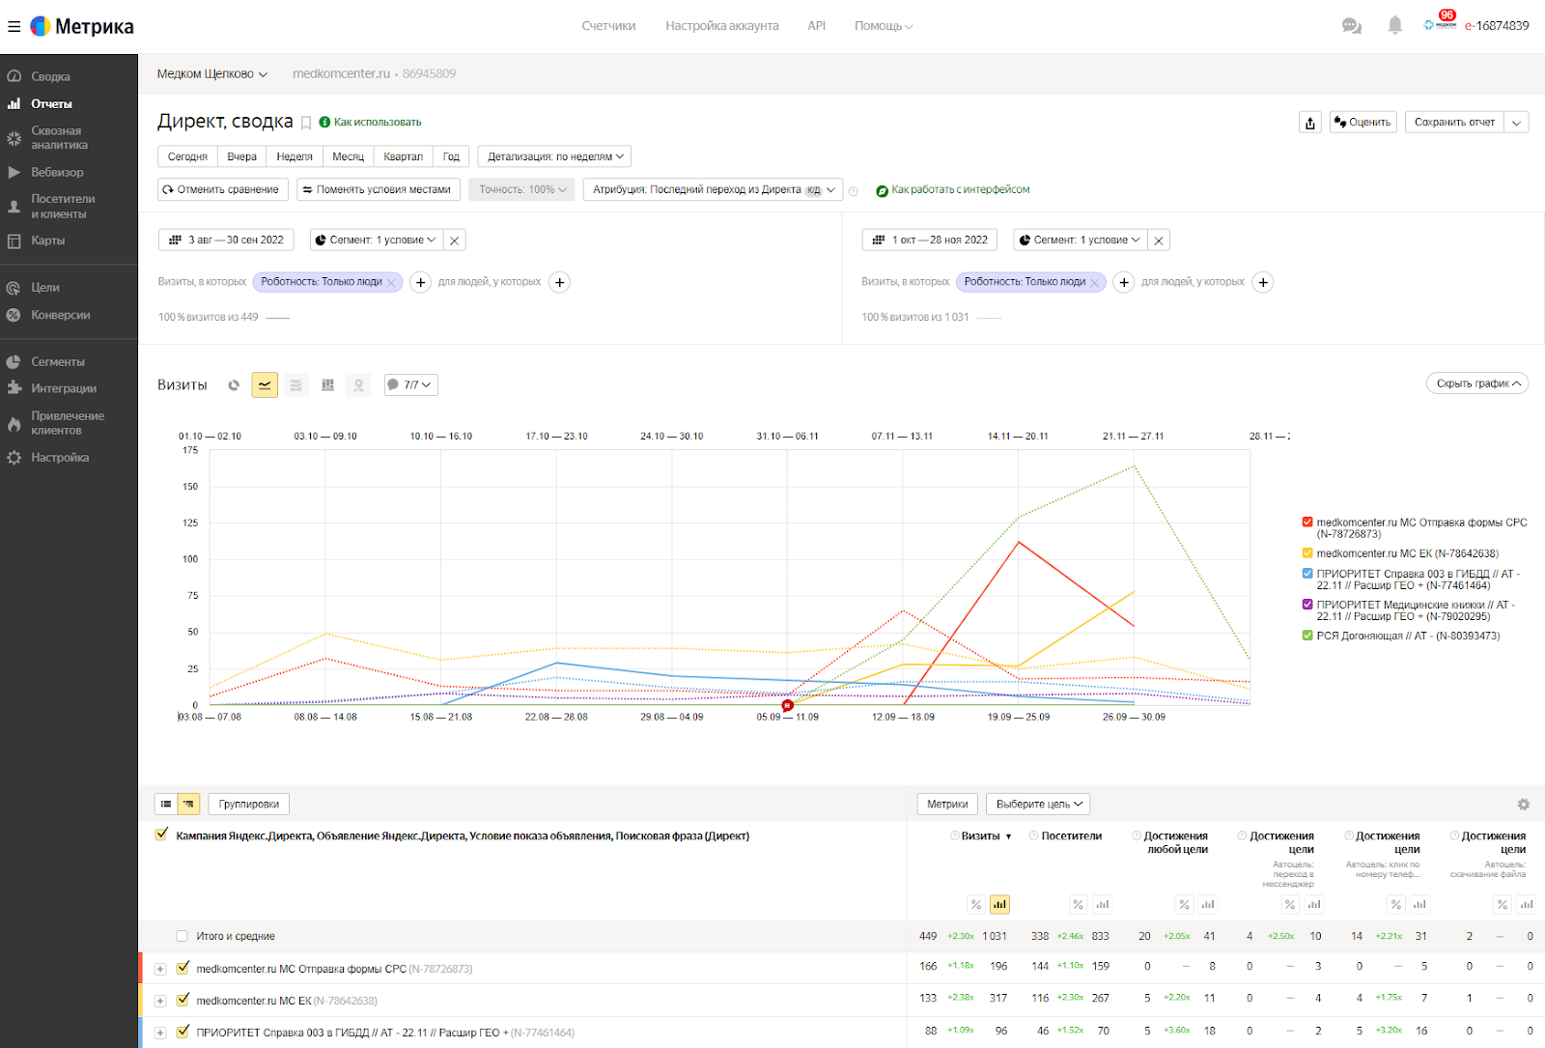Select the Квартал period tab
The image size is (1545, 1048).
click(403, 156)
